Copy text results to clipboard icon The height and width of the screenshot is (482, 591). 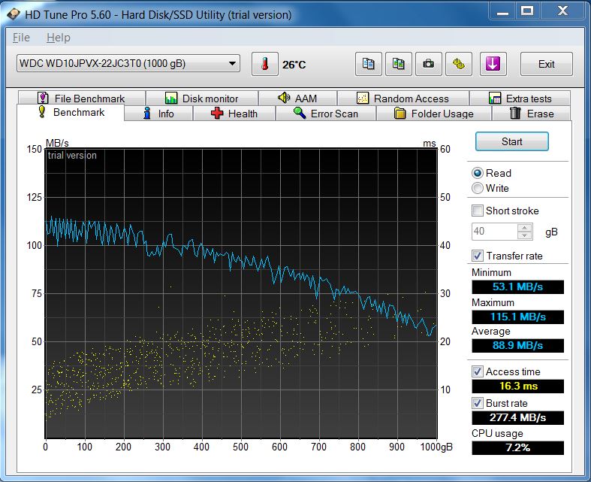click(x=368, y=64)
